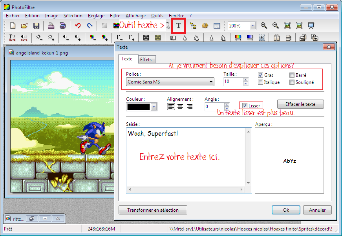Expand the 200% zoom level dropdown
The image size is (342, 236).
tap(252, 26)
